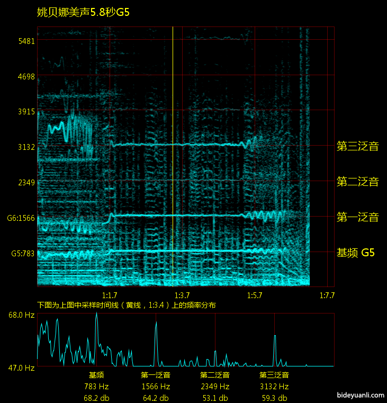The width and height of the screenshot is (387, 403).
Task: Click the 2349 frequency axis label
Action: (26, 183)
